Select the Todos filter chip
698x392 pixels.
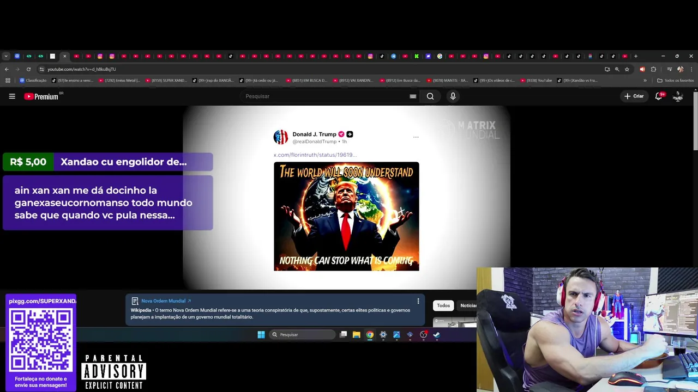[x=443, y=305]
